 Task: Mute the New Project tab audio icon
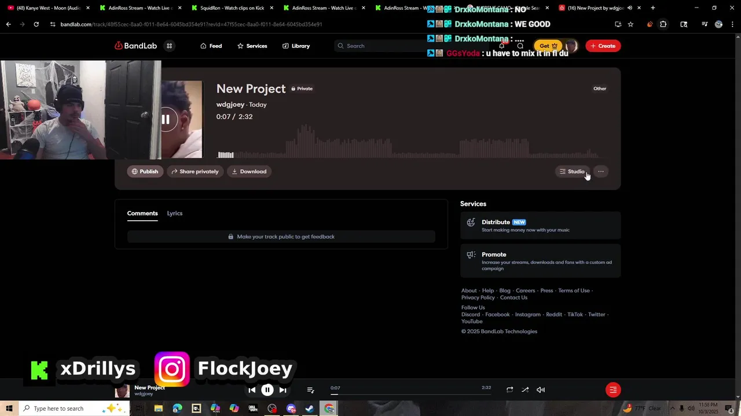tap(630, 8)
